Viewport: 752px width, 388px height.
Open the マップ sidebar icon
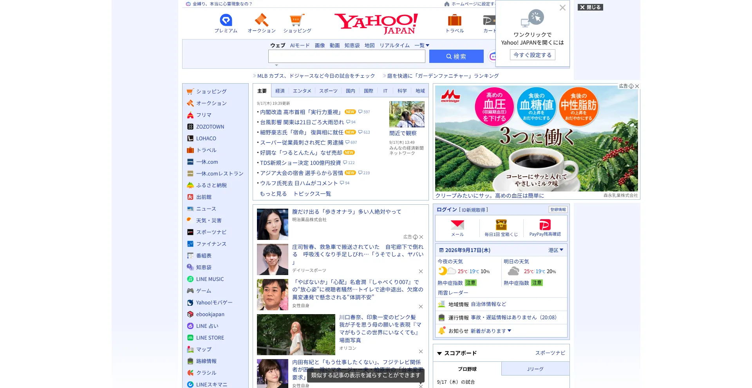coord(190,349)
